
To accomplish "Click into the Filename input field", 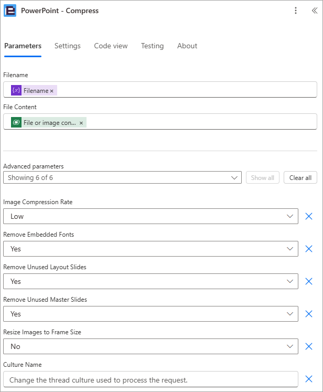I will click(x=160, y=90).
